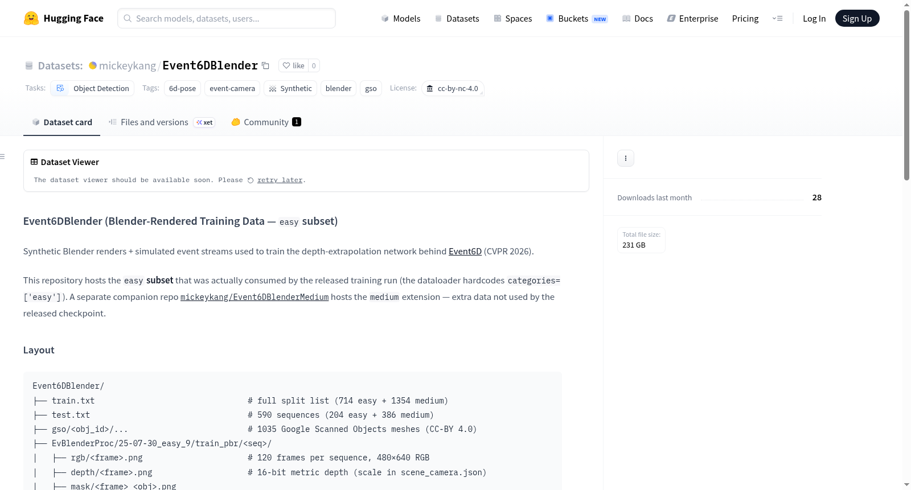Click the test.txt line in layout tree
911x490 pixels.
coord(71,415)
